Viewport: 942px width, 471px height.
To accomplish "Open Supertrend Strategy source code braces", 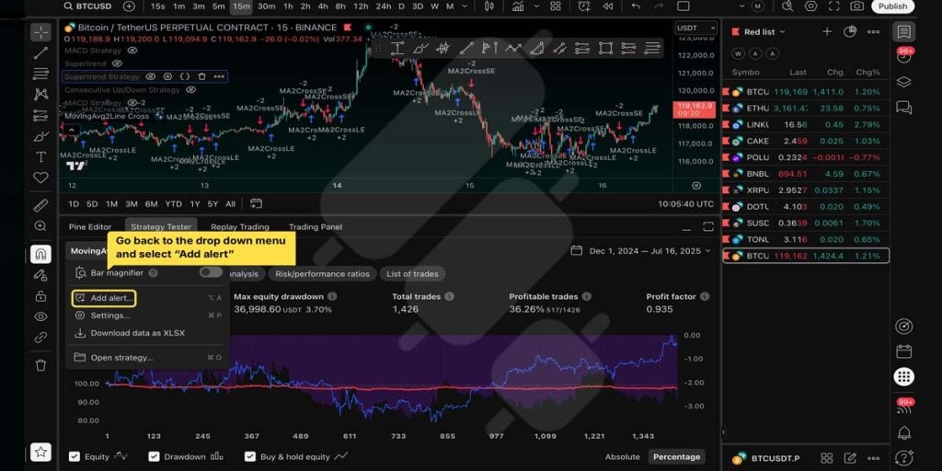I will 185,76.
